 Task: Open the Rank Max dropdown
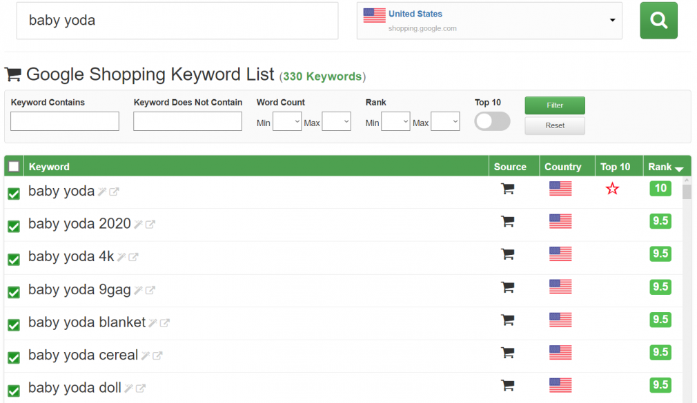445,121
